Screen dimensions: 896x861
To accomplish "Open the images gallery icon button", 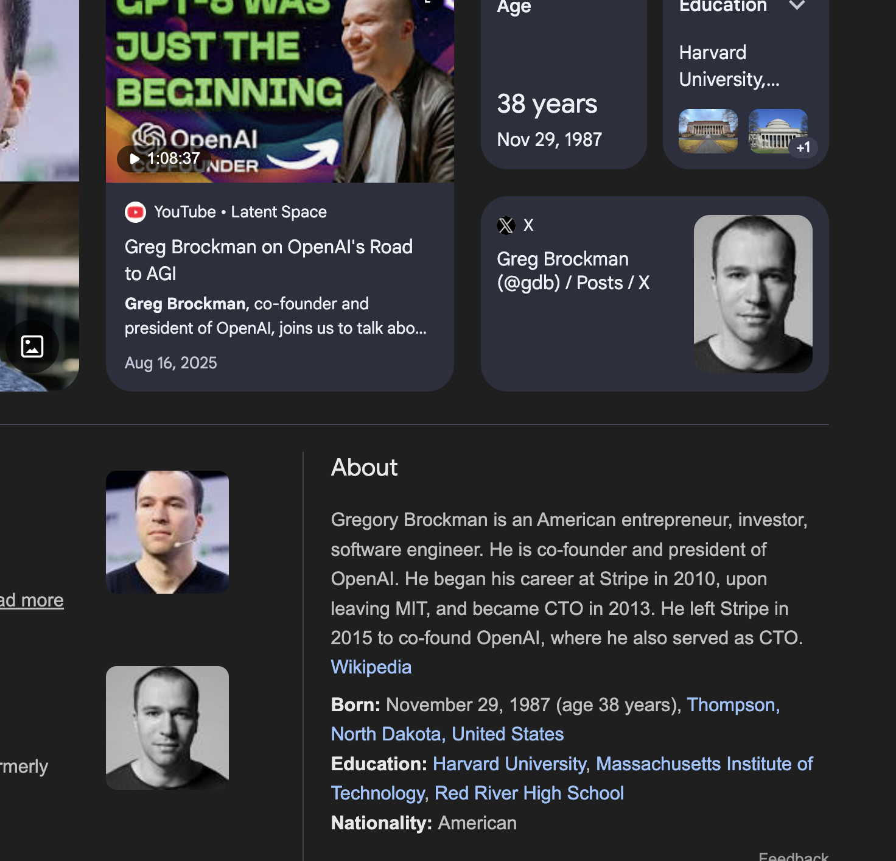I will 32,346.
